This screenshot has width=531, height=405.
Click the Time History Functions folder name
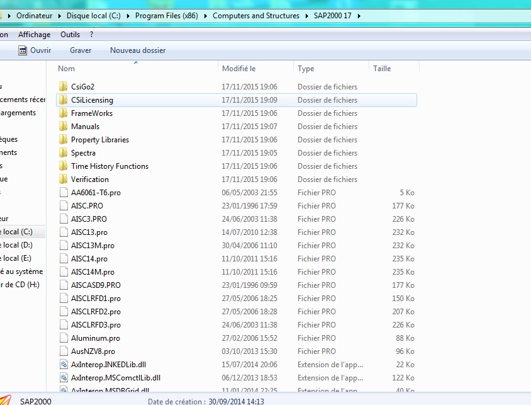coord(109,166)
